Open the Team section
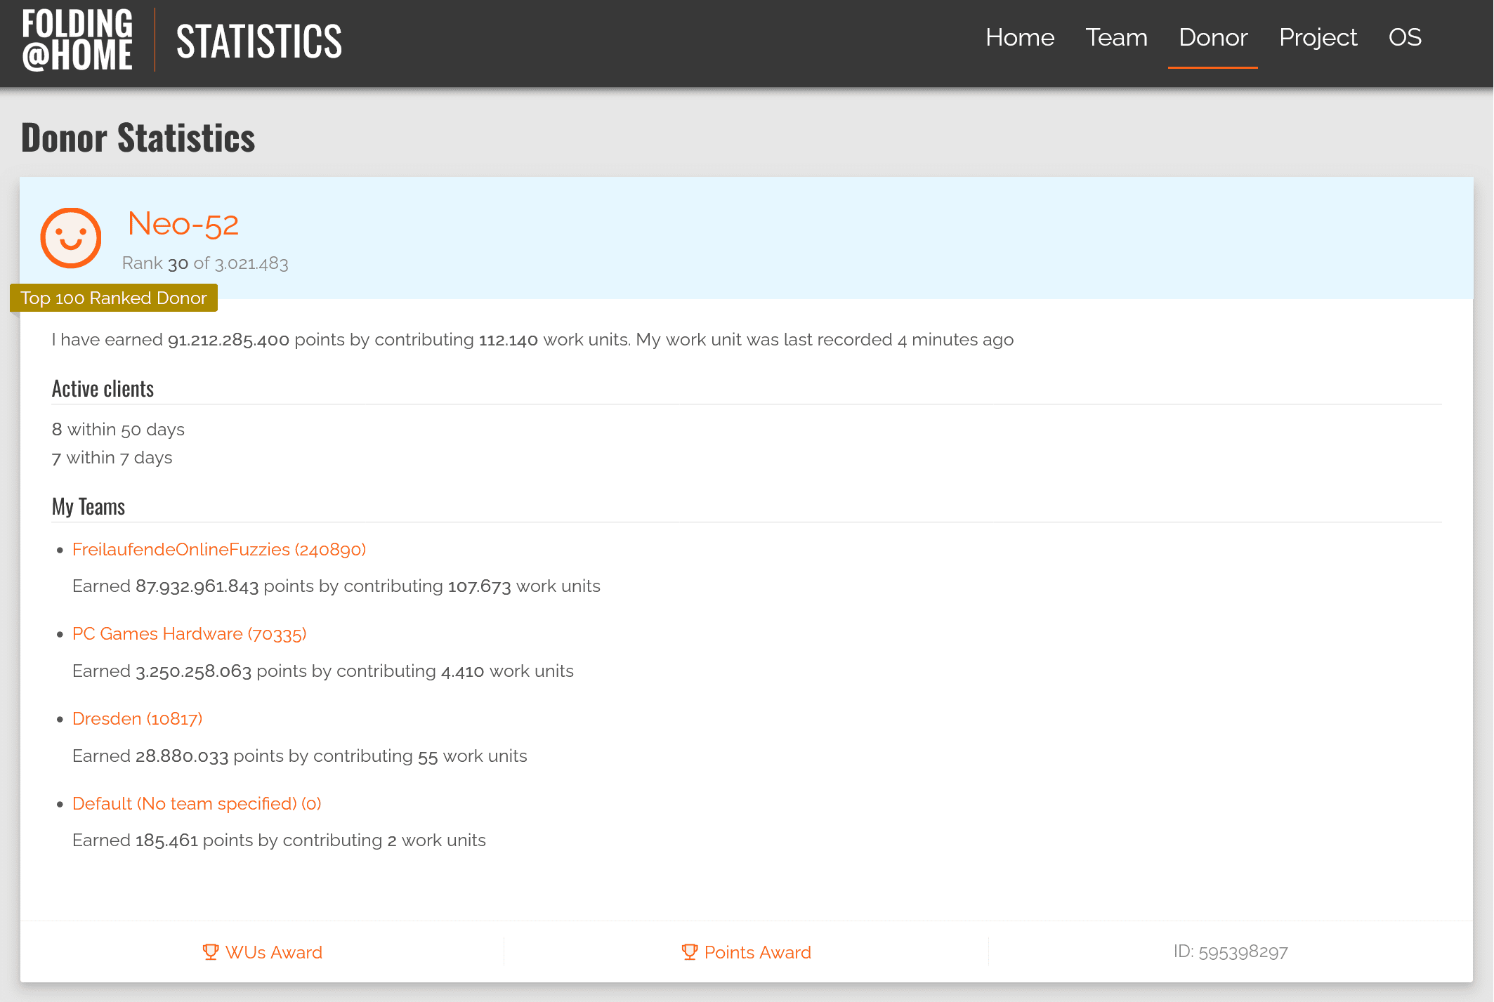The height and width of the screenshot is (1002, 1494). [x=1116, y=38]
